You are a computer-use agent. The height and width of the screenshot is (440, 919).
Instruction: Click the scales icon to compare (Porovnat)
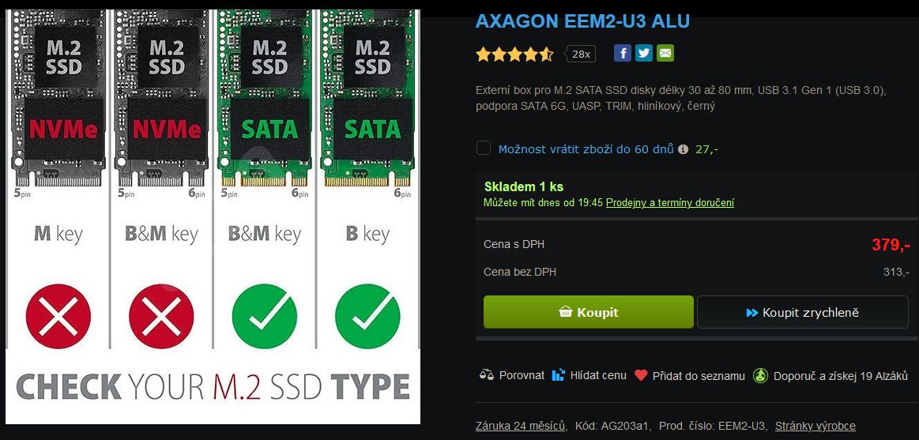486,375
